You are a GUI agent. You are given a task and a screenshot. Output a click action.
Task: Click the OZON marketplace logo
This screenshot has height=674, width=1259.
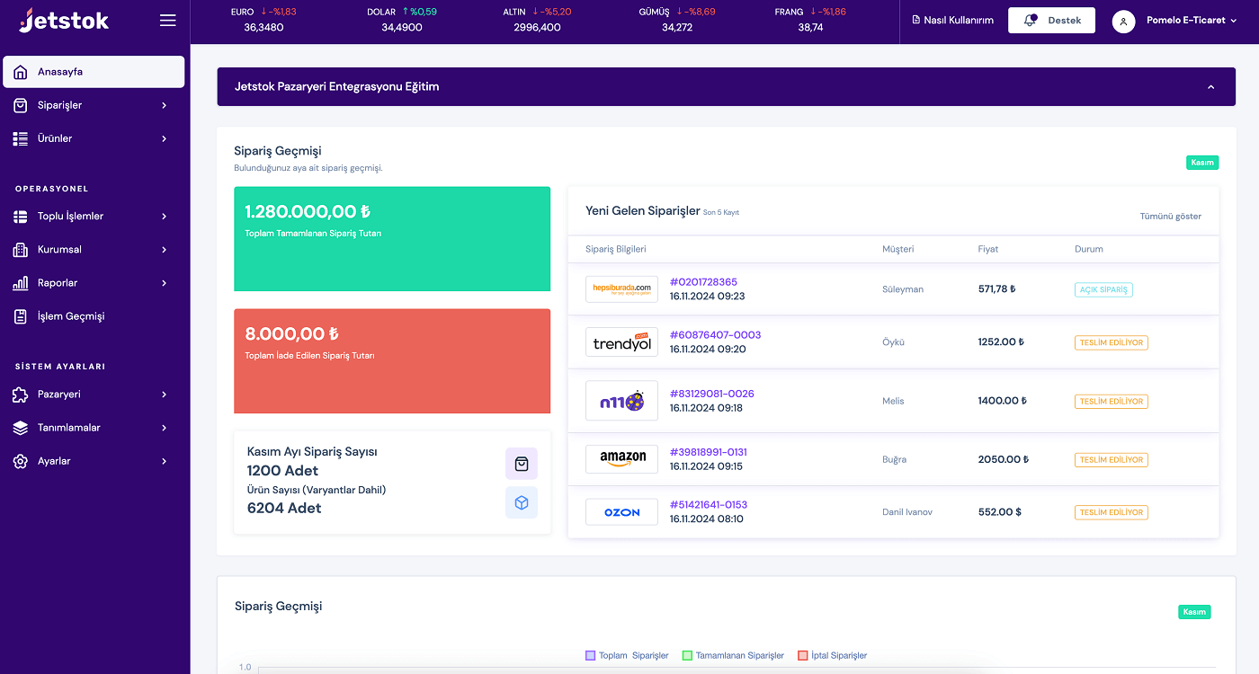point(621,512)
